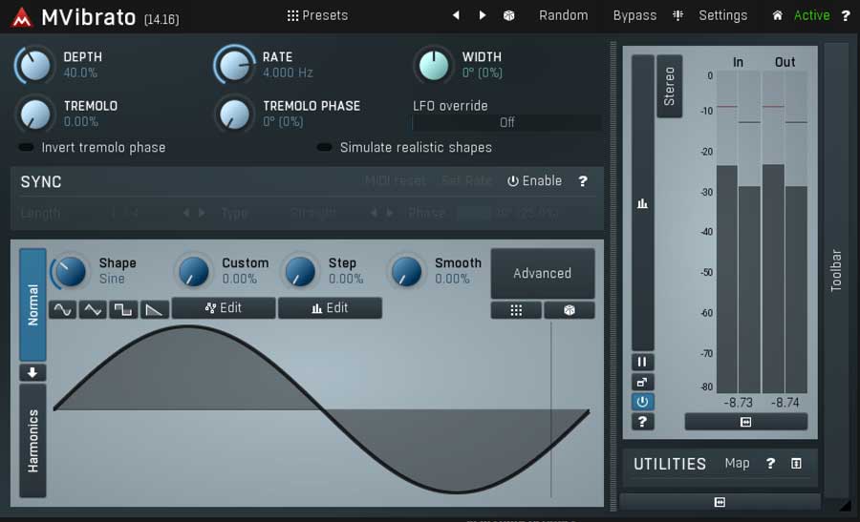
Task: Select the triangle wave shape icon
Action: click(93, 310)
